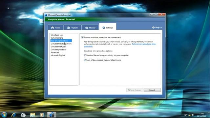This screenshot has height=118, width=210.
Task: Select Real-time protection list item
Action: (61, 41)
